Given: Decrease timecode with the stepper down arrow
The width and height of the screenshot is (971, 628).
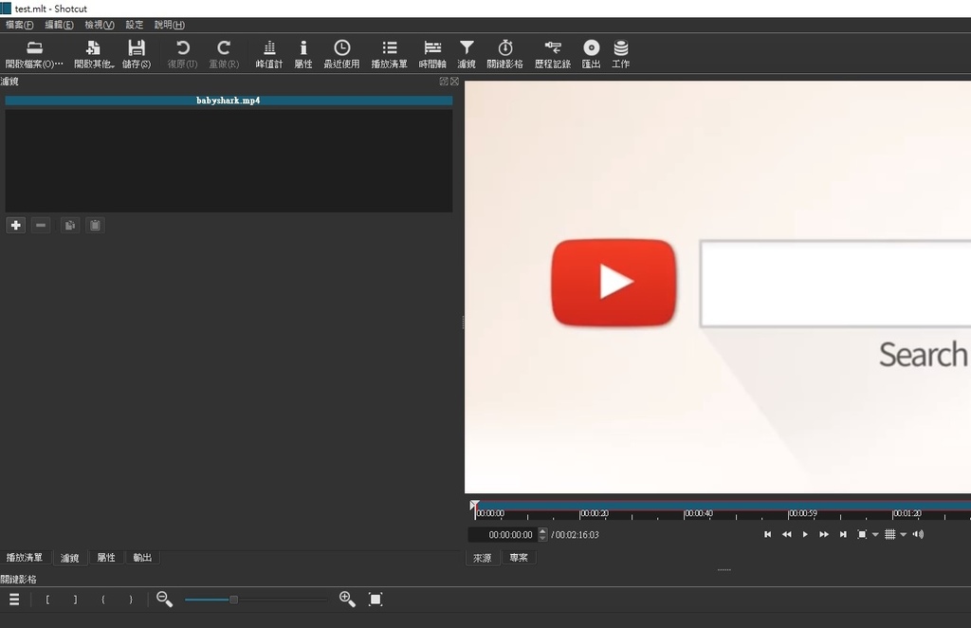Looking at the screenshot, I should [x=543, y=538].
